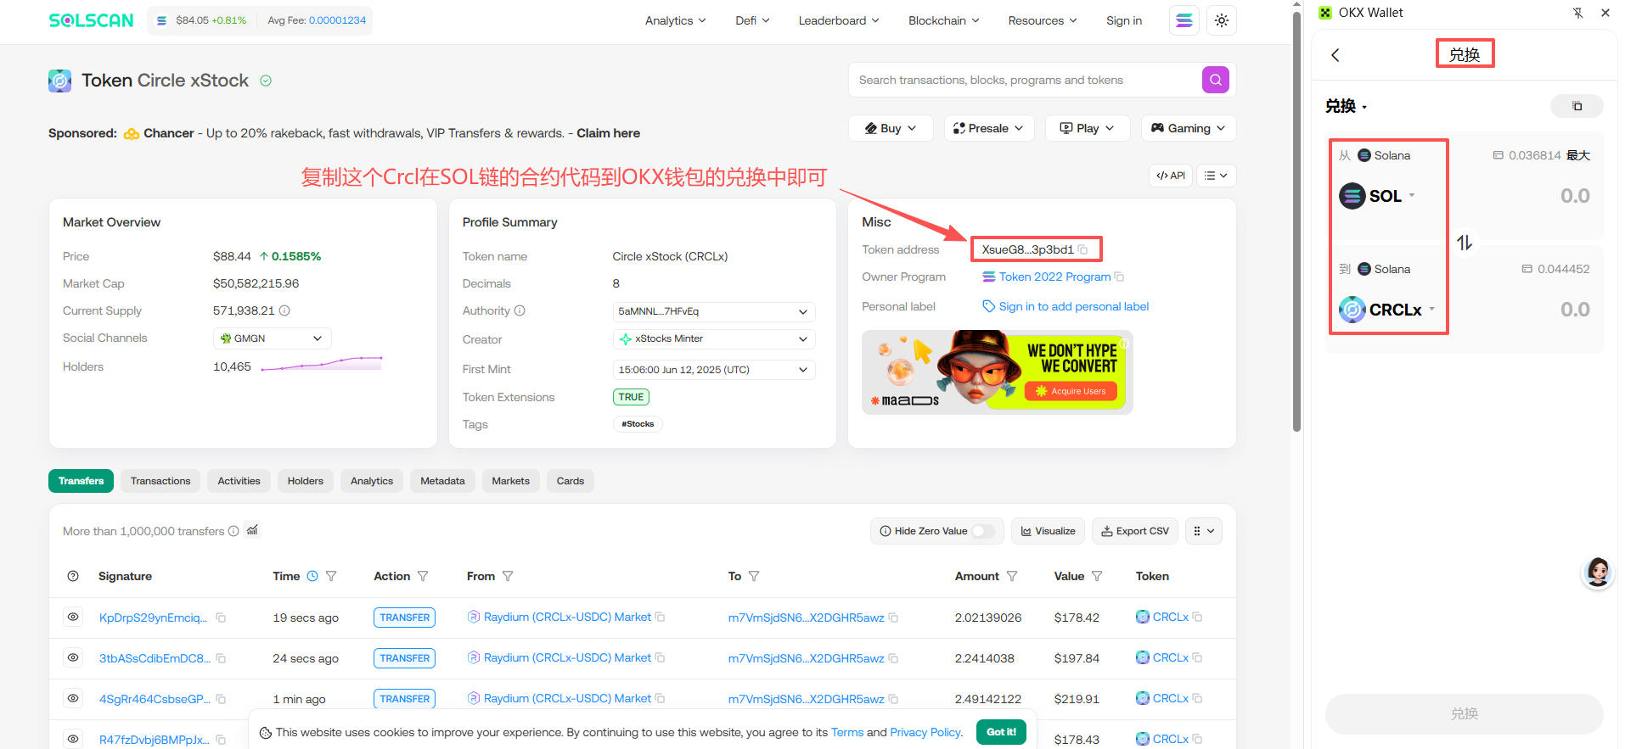Copy the Token 2022 Program address
This screenshot has width=1625, height=749.
point(1119,277)
